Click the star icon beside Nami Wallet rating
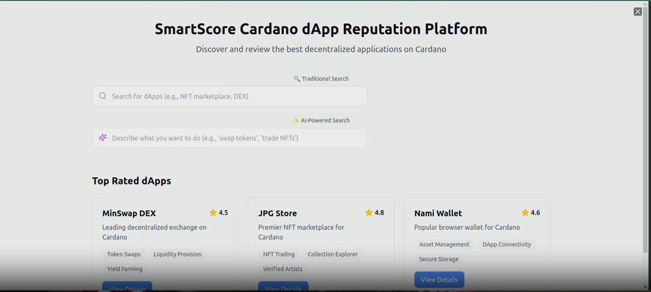The height and width of the screenshot is (292, 651). (525, 213)
